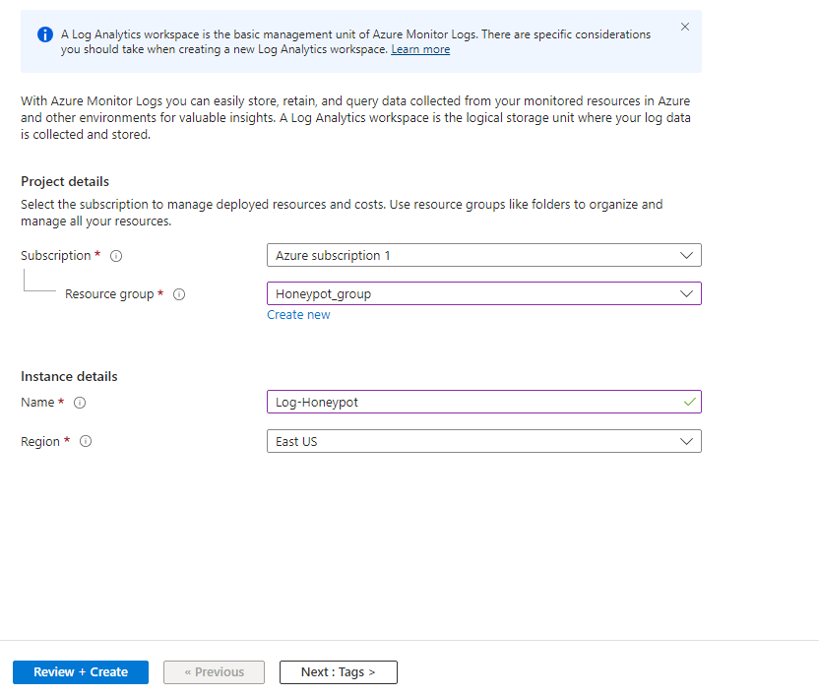819x696 pixels.
Task: Open the Azure subscription 1 combo box
Action: click(483, 256)
